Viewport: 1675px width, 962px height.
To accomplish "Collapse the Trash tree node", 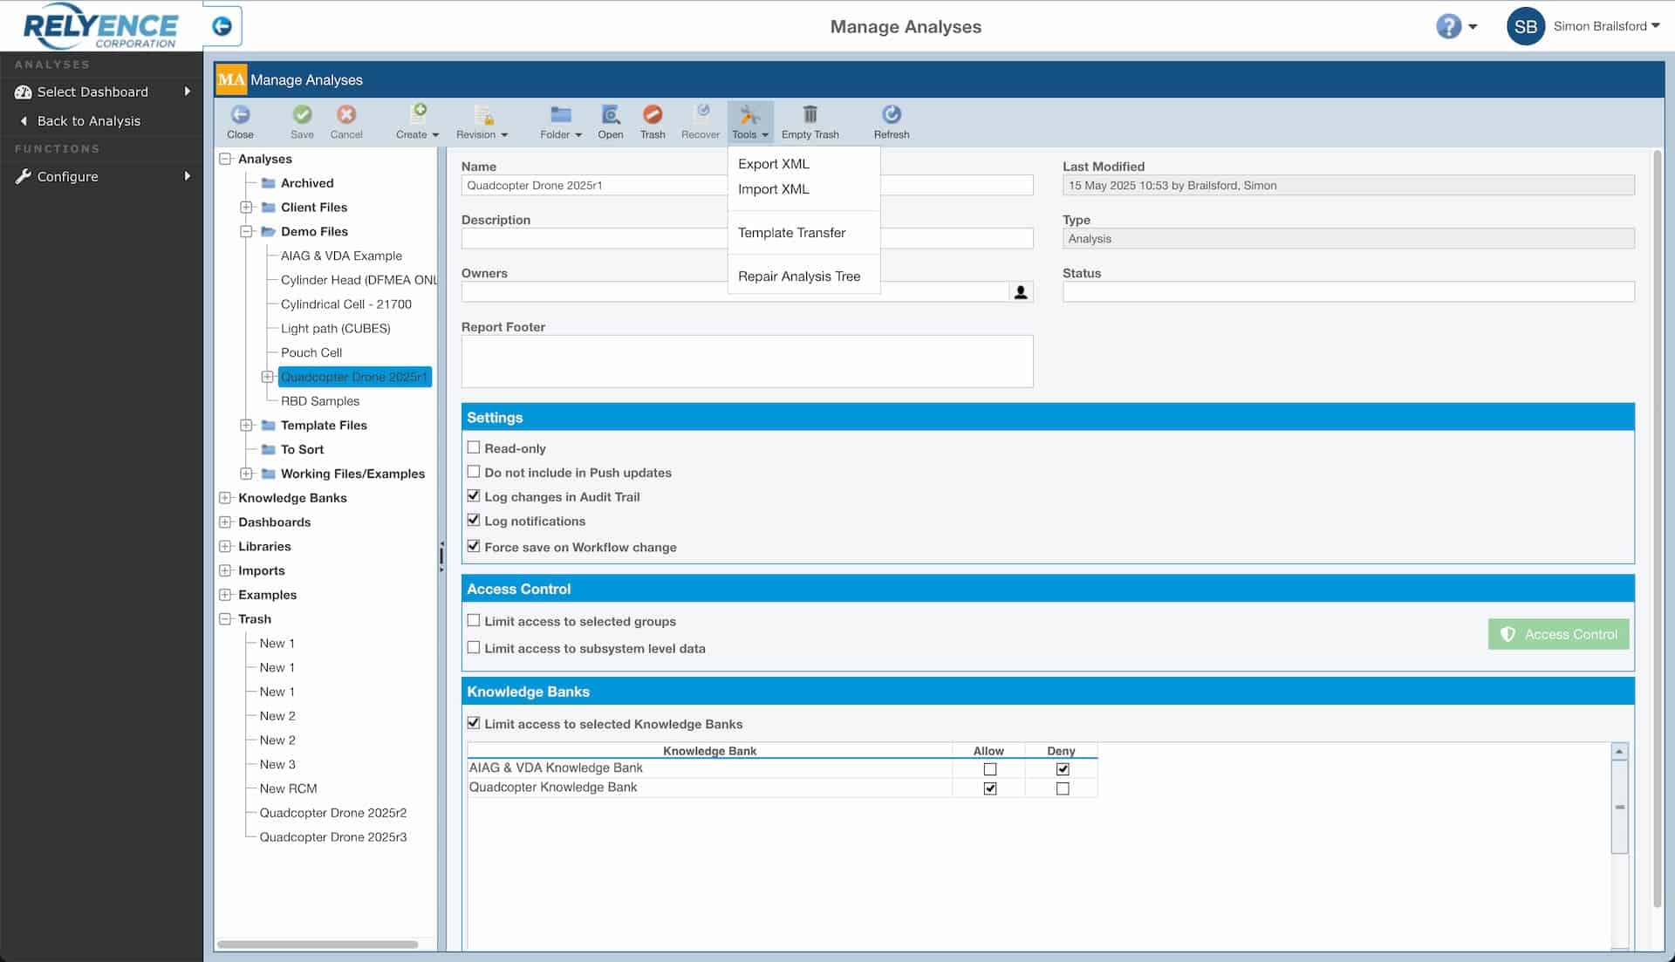I will coord(226,619).
